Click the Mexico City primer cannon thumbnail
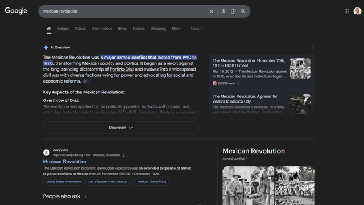 [x=300, y=104]
